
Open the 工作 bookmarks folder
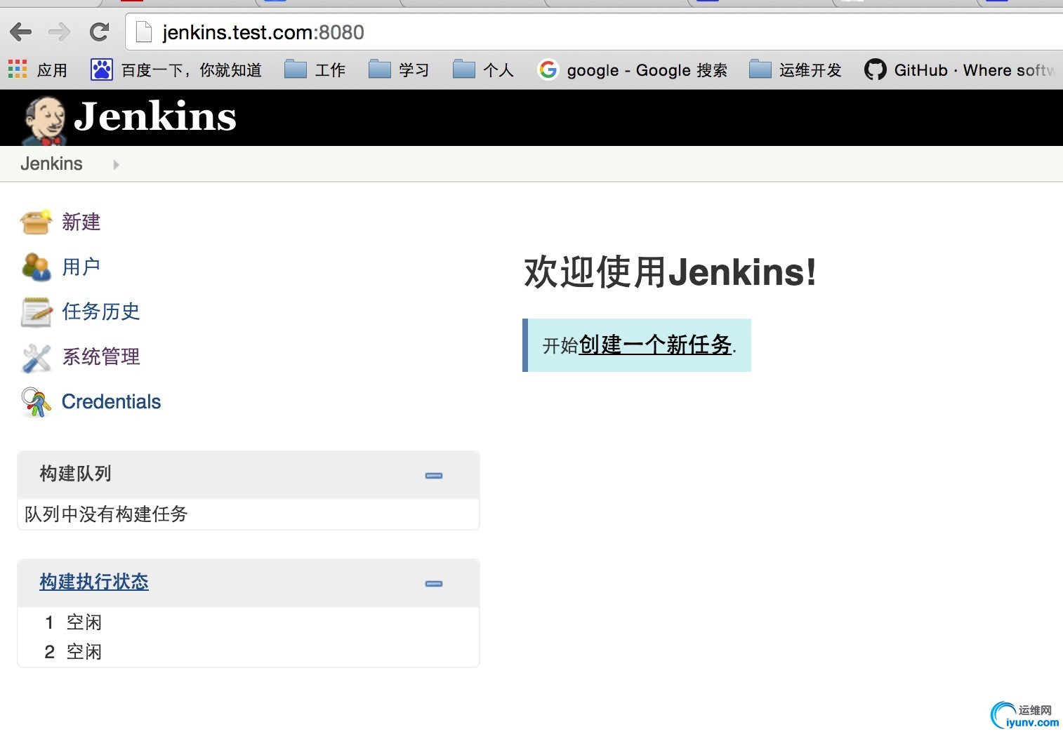tap(315, 69)
